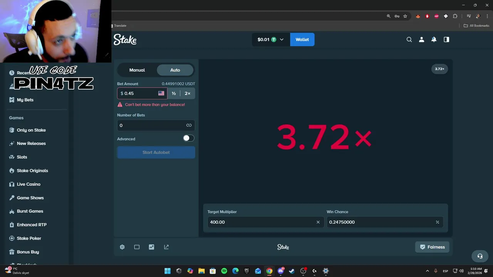Open Chrome extensions puzzle icon
Viewport: 493px width, 277px height.
point(455,16)
